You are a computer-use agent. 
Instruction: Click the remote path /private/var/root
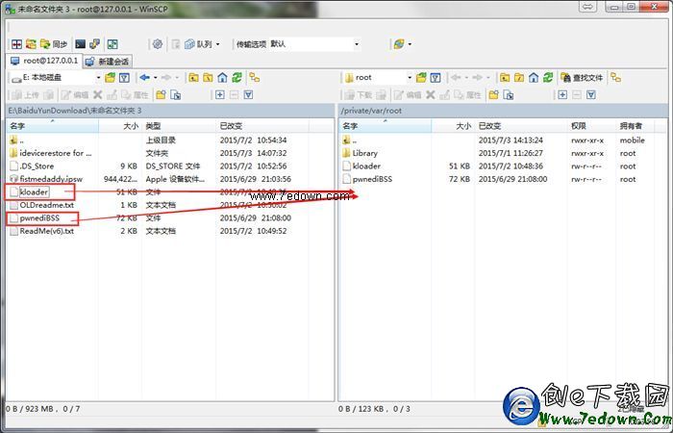371,111
